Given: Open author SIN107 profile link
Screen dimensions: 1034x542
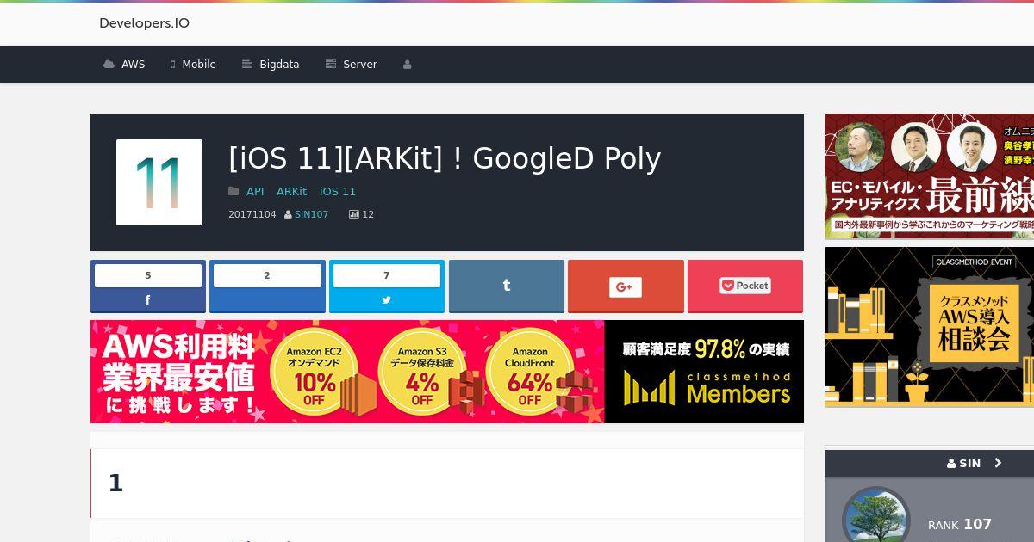Looking at the screenshot, I should coord(311,214).
